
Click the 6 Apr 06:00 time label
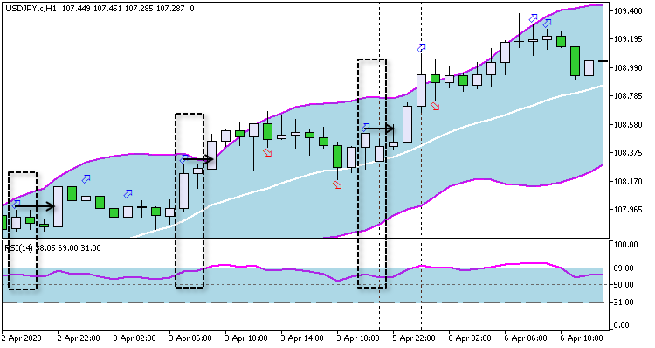point(526,338)
